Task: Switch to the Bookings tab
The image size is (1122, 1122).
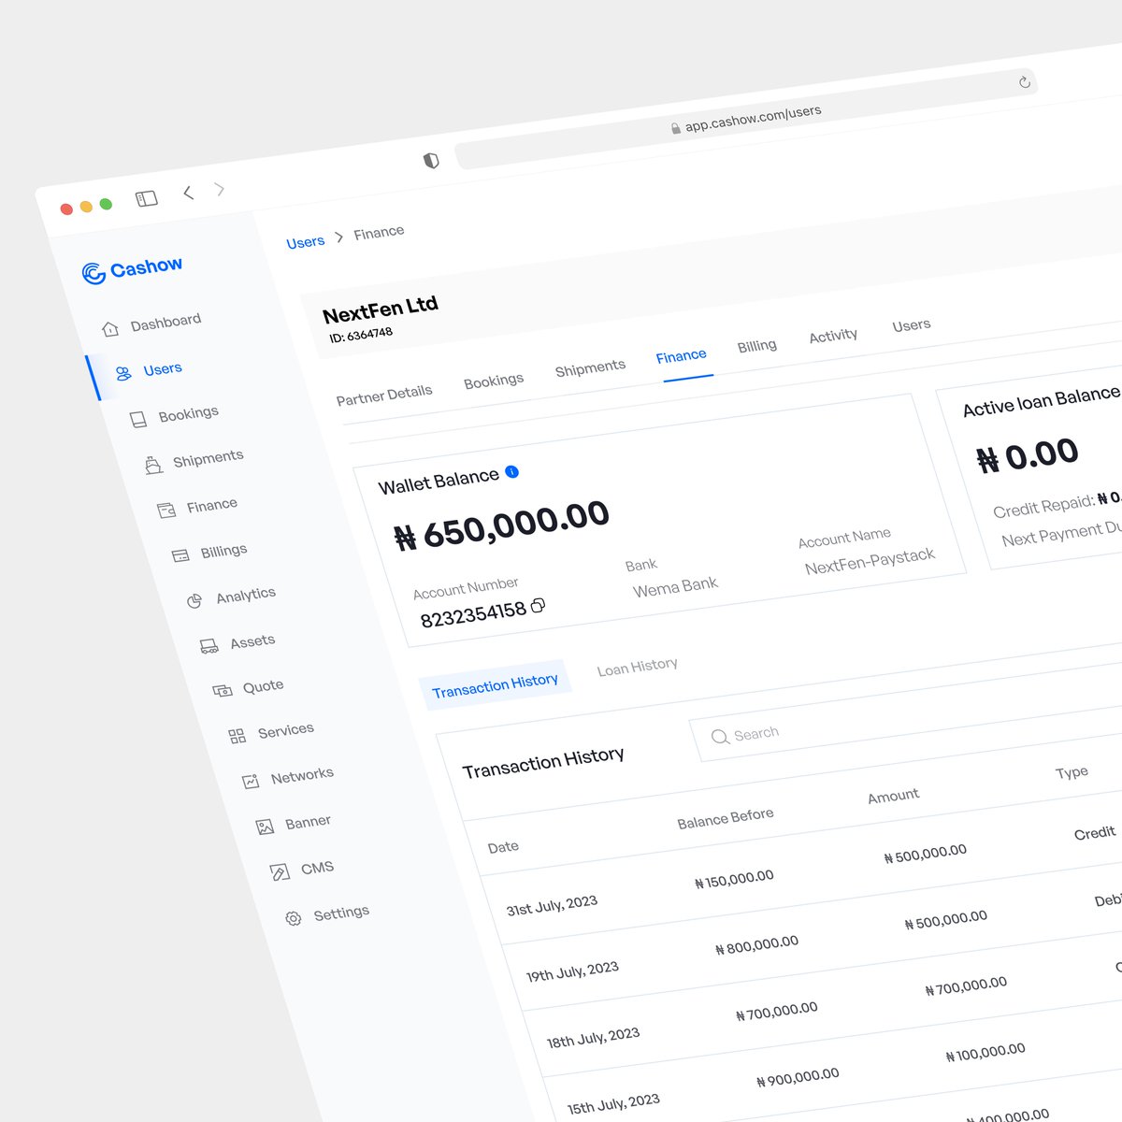Action: pyautogui.click(x=494, y=381)
